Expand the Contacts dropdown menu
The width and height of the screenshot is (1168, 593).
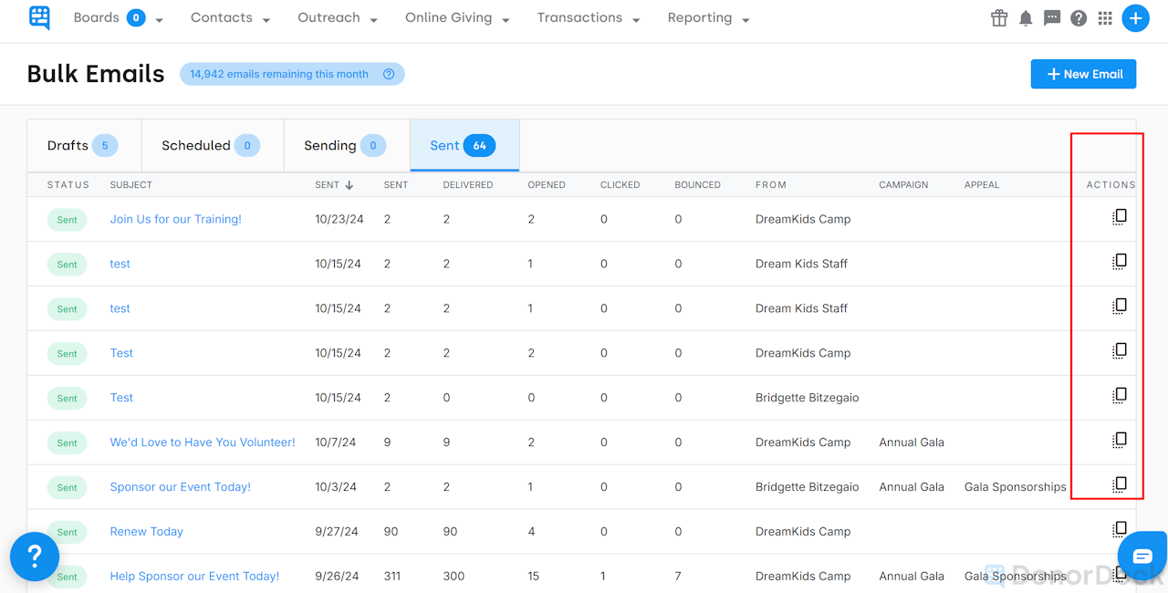230,18
